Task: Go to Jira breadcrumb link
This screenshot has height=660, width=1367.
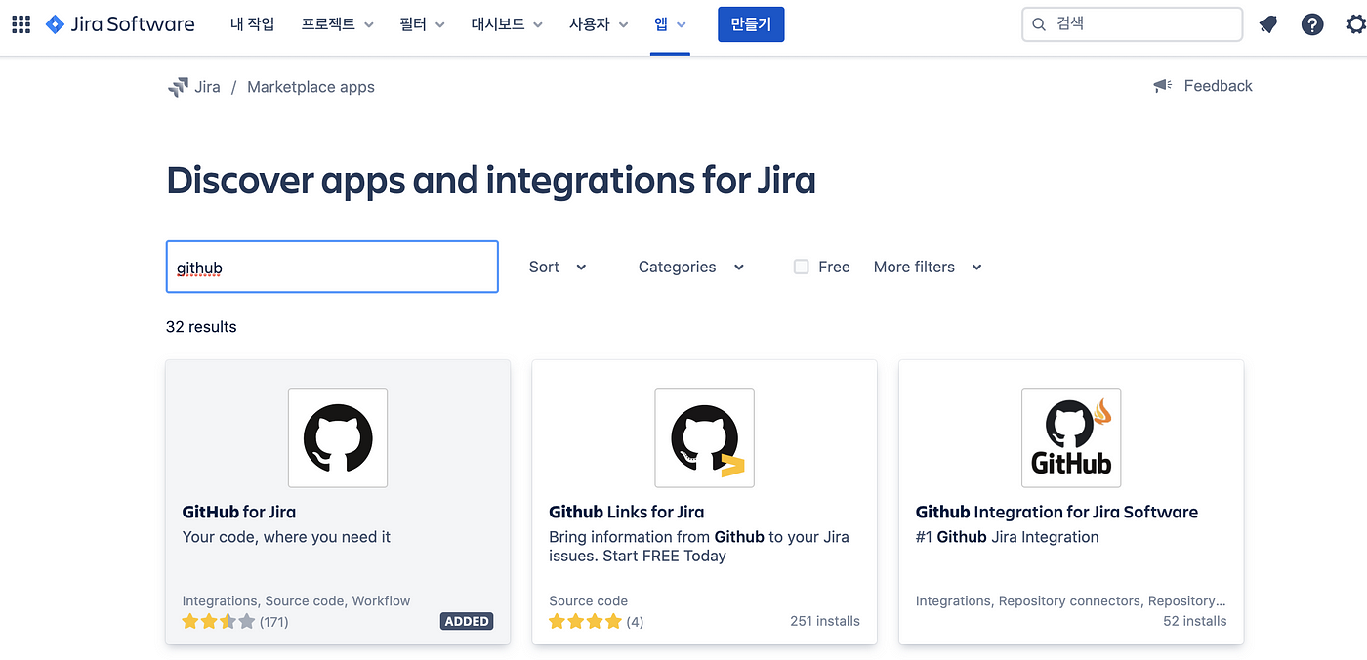Action: (207, 87)
